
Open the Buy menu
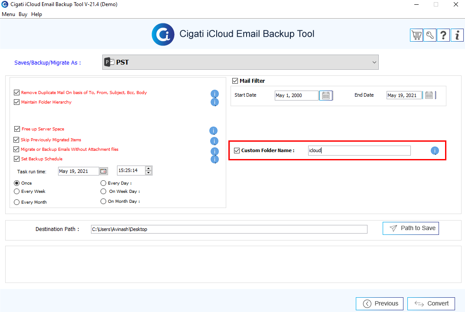tap(23, 14)
